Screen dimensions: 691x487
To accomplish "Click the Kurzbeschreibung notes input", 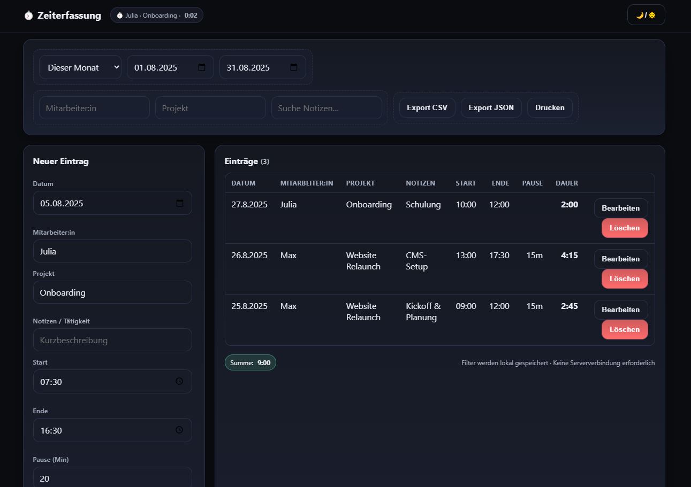I will pos(112,340).
